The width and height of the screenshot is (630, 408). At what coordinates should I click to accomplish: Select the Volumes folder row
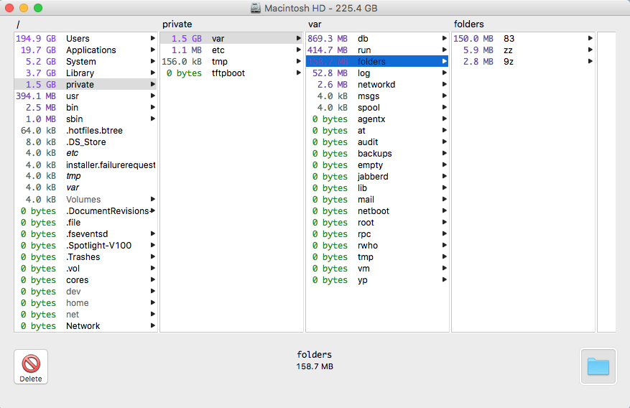click(x=85, y=200)
